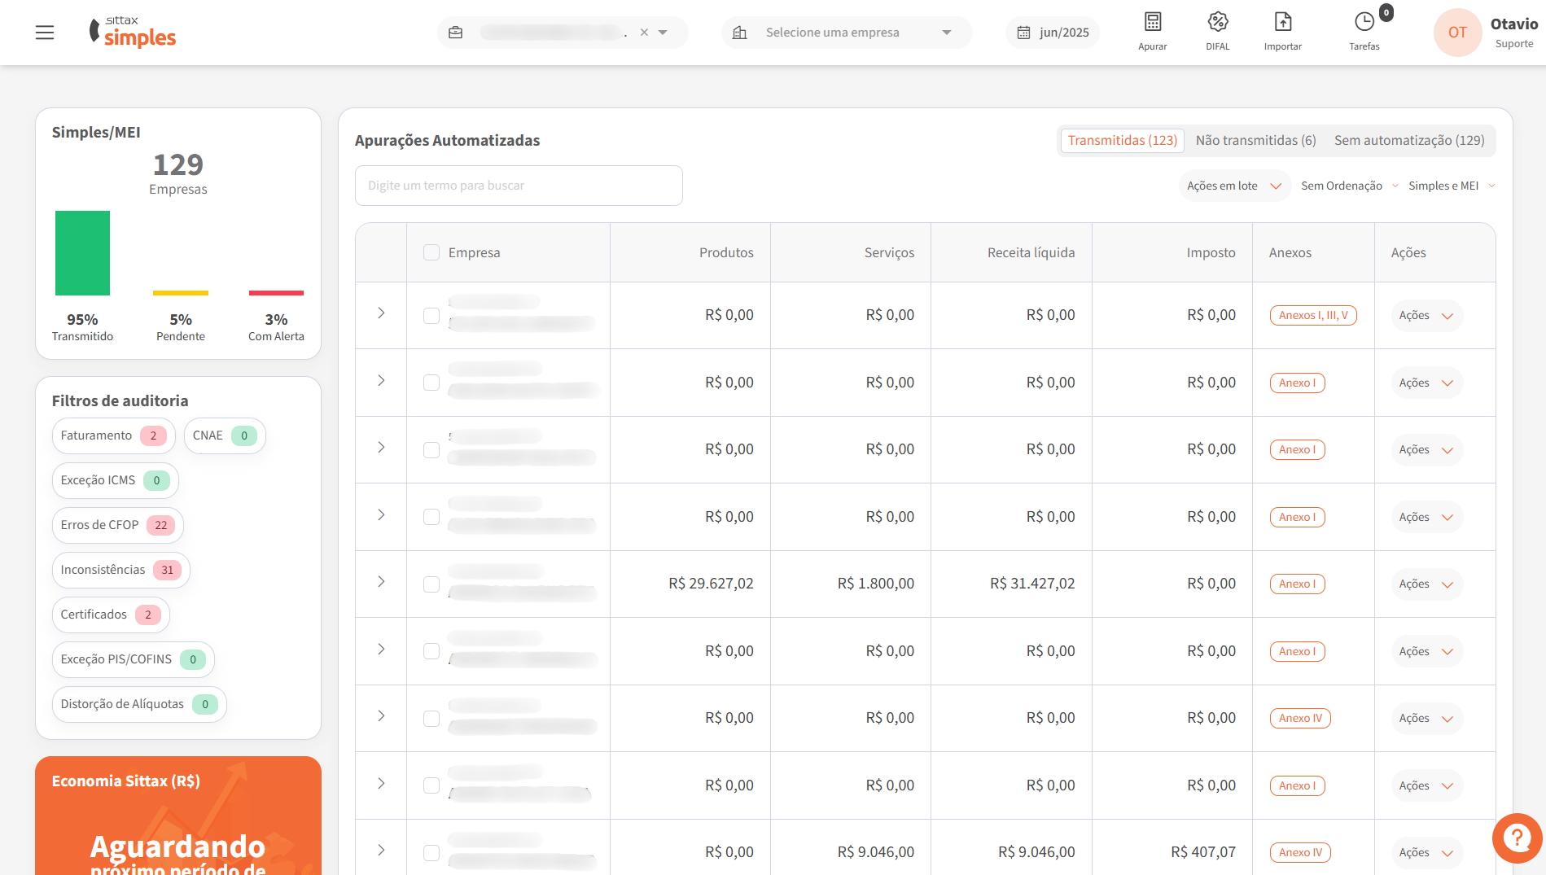Open the orange help question mark bubble
The height and width of the screenshot is (875, 1546).
click(1517, 838)
